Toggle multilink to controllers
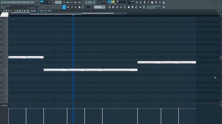Image resolution: width=222 pixels, height=124 pixels. click(76, 7)
